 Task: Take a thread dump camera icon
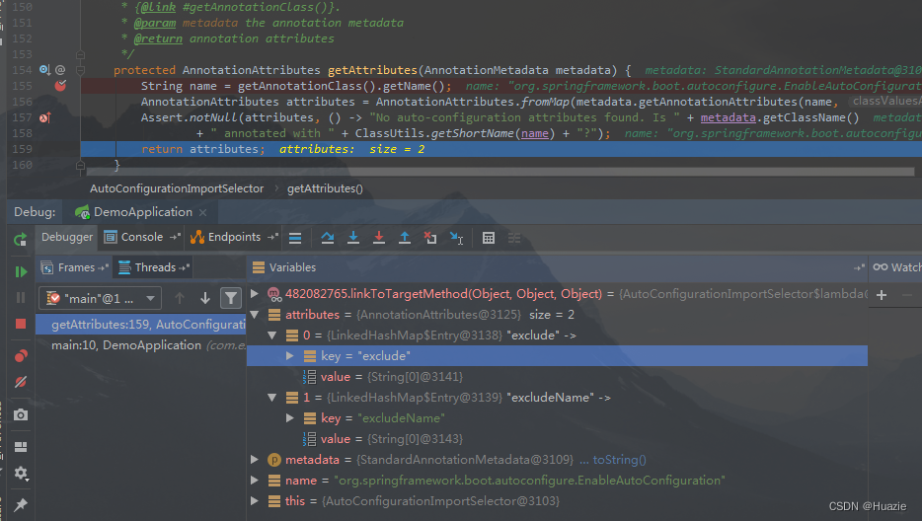21,414
